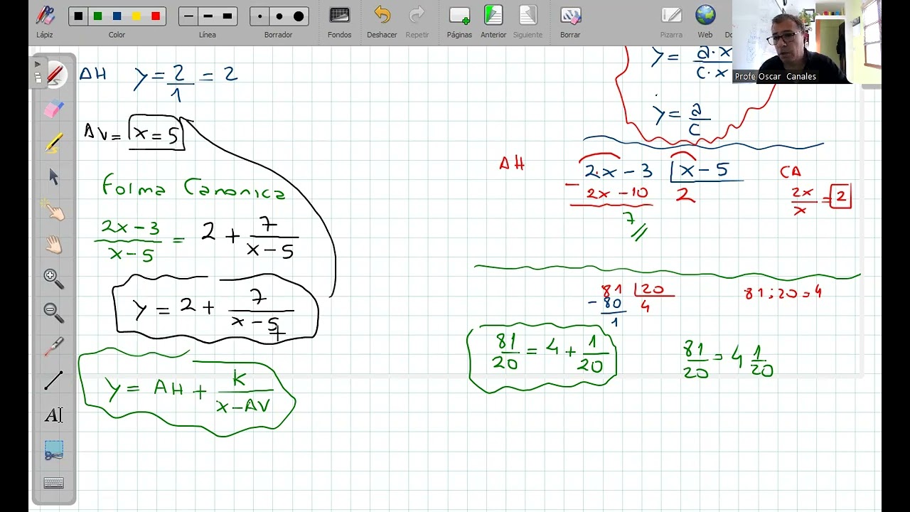Select the text tool
Screen dimensions: 910x512
click(x=54, y=415)
